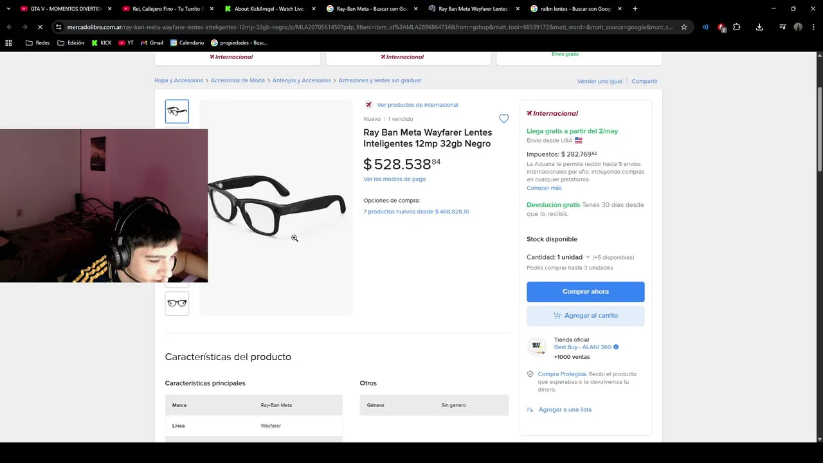Click the add-to-list icon beside Agregar a una lista

point(530,410)
